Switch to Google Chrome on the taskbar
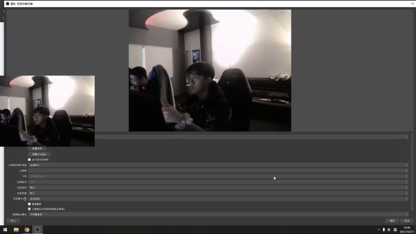Screen dimensions: 416x234 (x=27, y=230)
